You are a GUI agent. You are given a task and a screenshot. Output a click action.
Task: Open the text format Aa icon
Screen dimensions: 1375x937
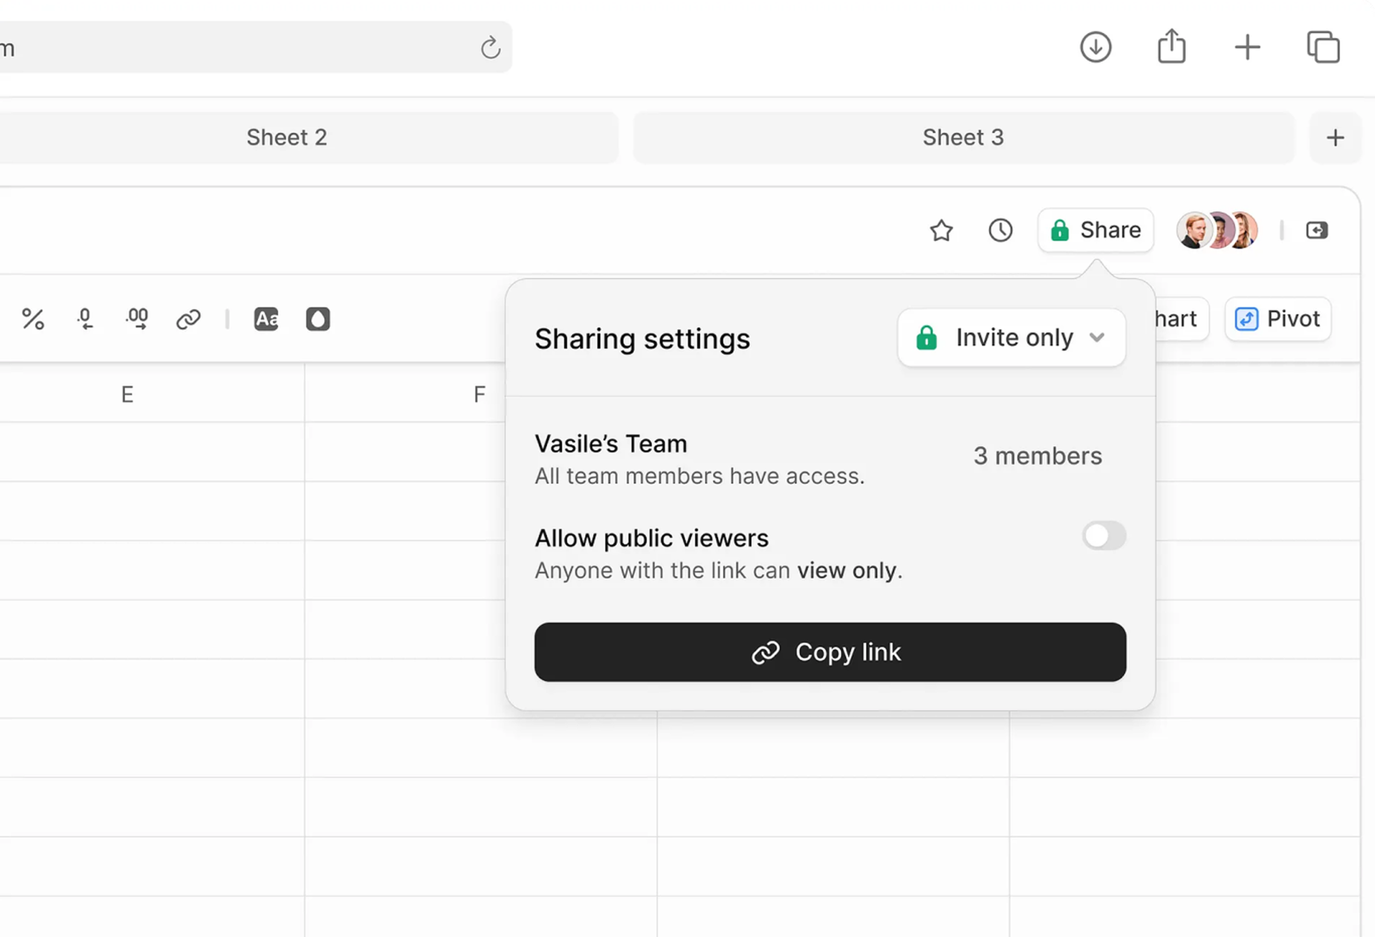tap(266, 319)
